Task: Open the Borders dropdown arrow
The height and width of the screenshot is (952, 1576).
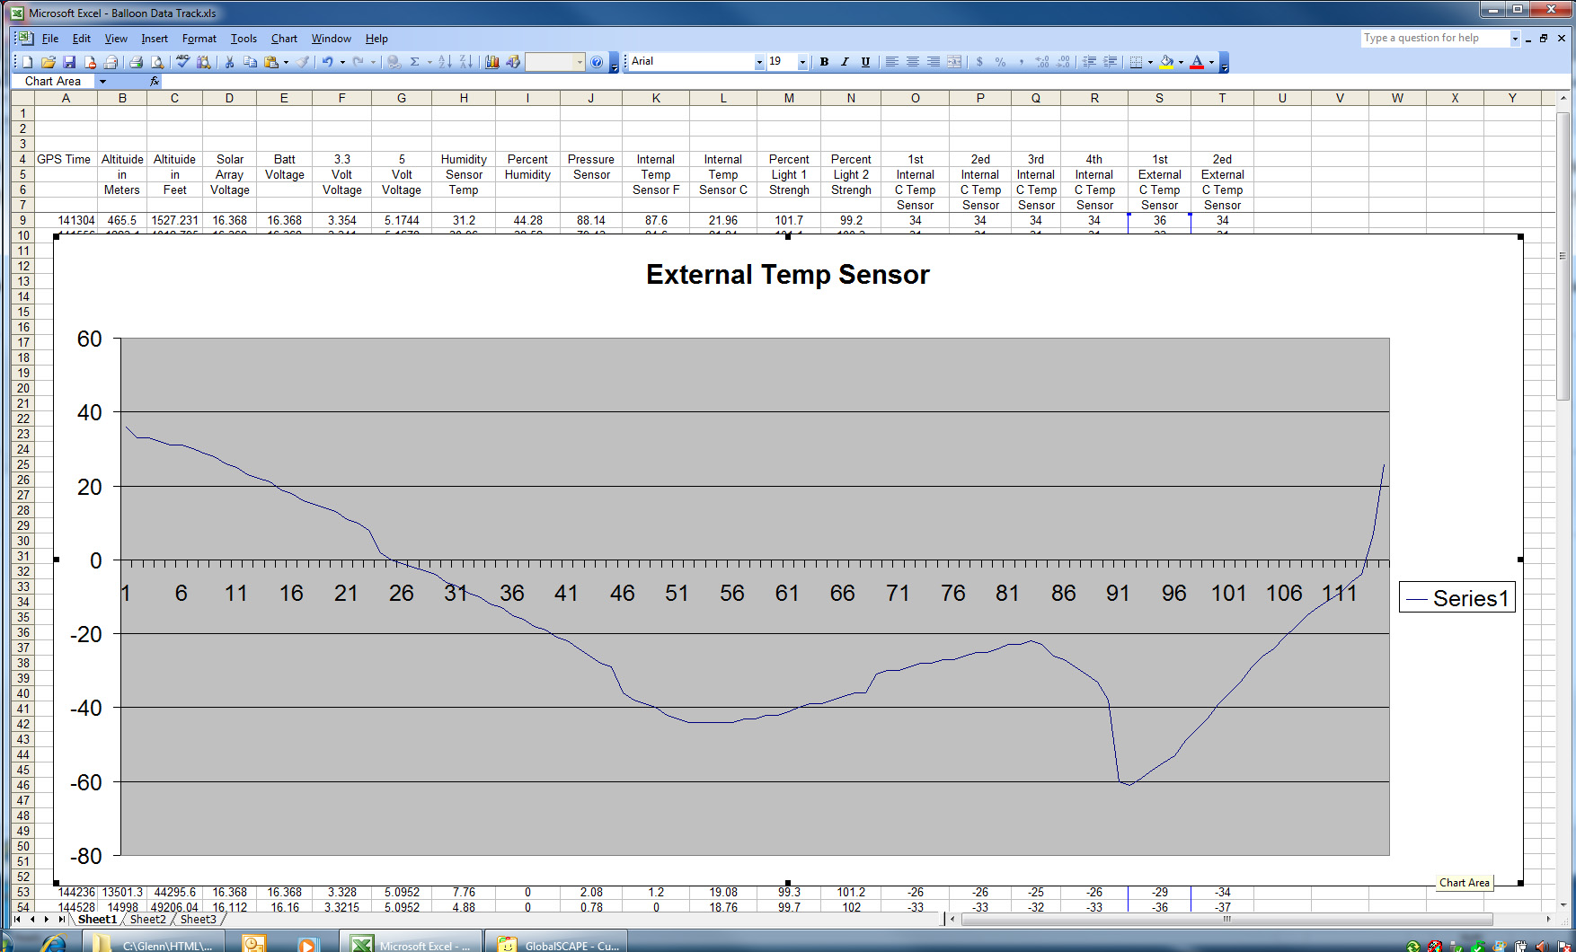Action: pyautogui.click(x=1150, y=62)
